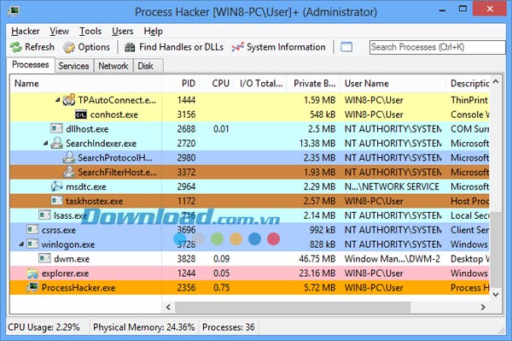Screen dimensions: 512x341
Task: Select the explorer.exe row name
Action: point(66,273)
